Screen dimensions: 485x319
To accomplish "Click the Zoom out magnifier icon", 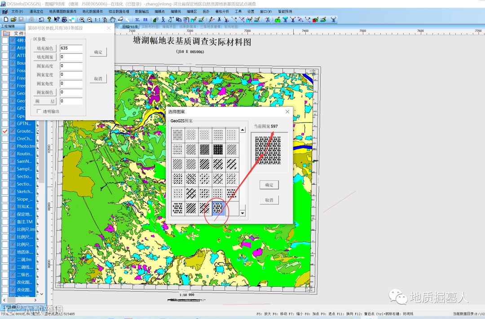I will click(89, 19).
